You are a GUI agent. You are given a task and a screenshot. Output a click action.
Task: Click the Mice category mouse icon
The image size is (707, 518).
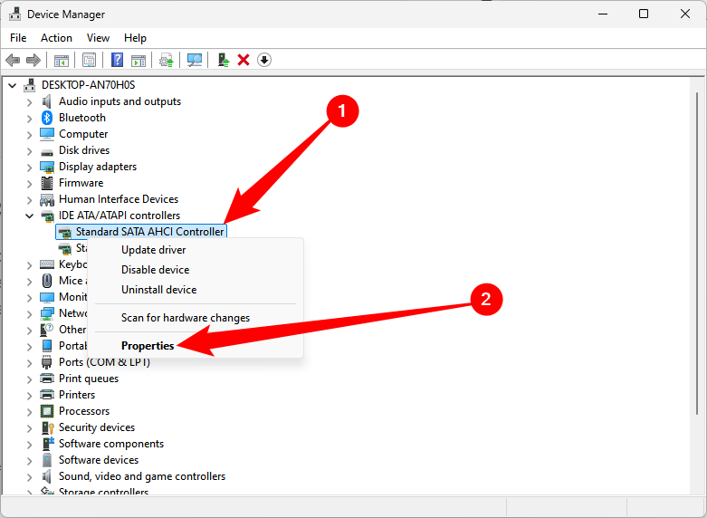47,281
